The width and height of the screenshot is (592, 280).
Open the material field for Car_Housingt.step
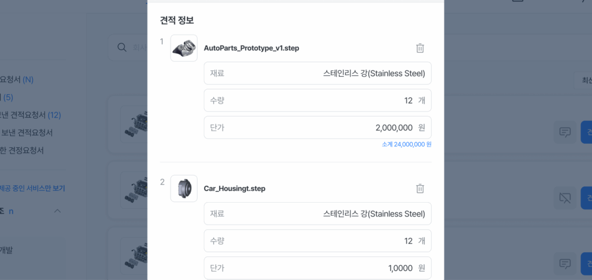point(317,214)
